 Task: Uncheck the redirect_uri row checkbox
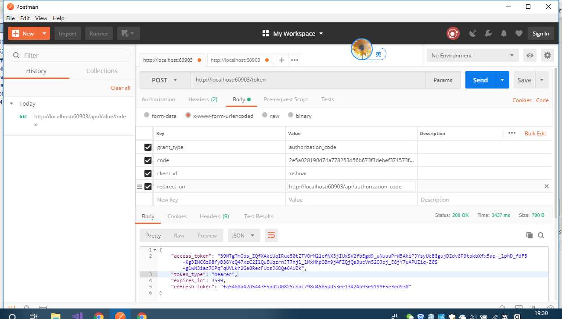pos(148,187)
